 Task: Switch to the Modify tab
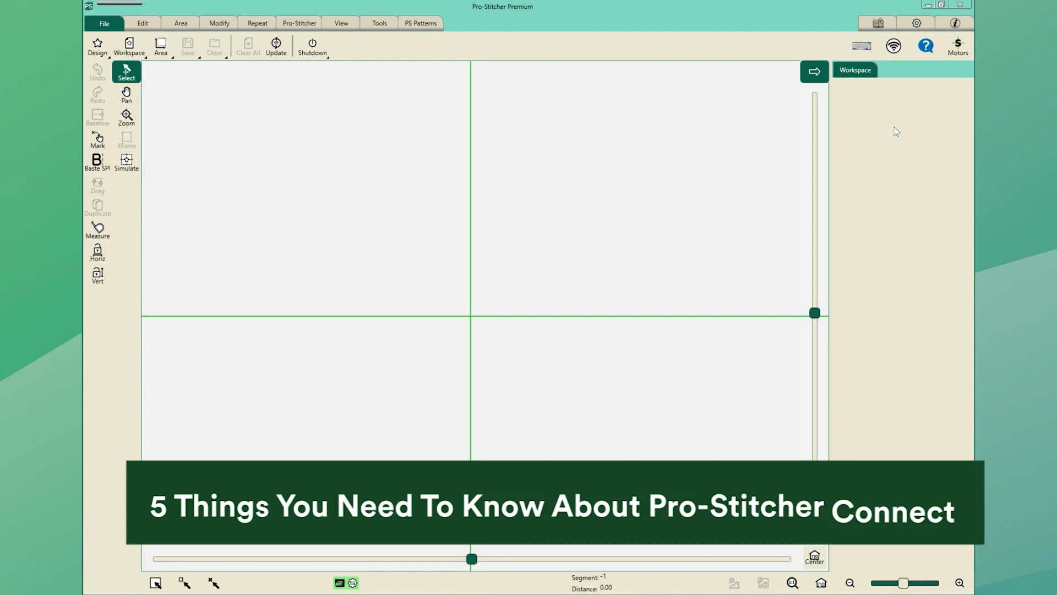pos(219,23)
